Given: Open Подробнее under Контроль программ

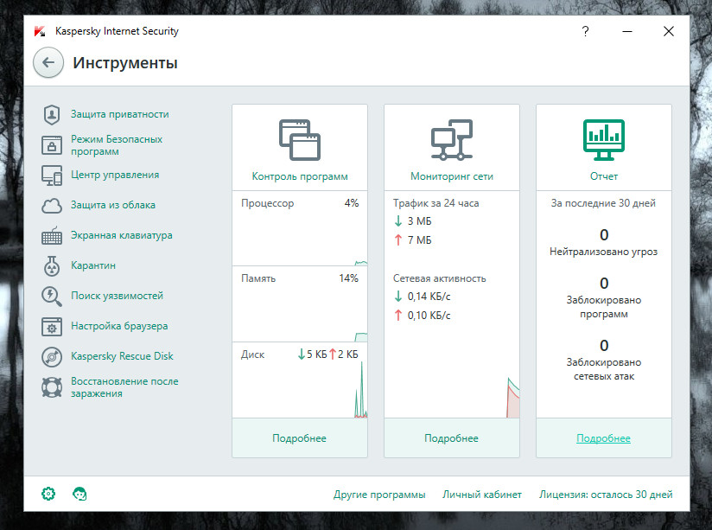Looking at the screenshot, I should (x=299, y=438).
